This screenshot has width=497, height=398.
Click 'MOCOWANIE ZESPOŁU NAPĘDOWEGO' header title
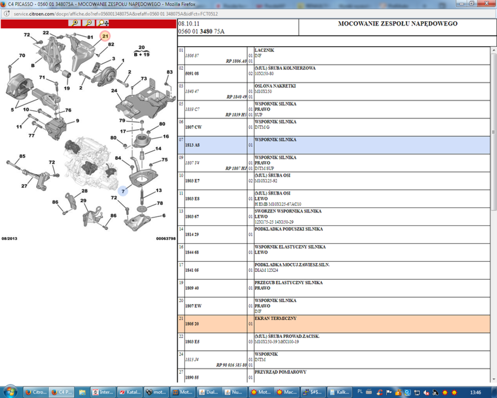pyautogui.click(x=397, y=23)
